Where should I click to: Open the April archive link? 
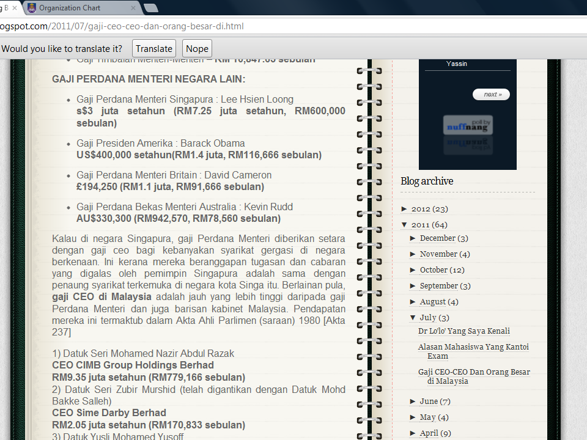429,433
